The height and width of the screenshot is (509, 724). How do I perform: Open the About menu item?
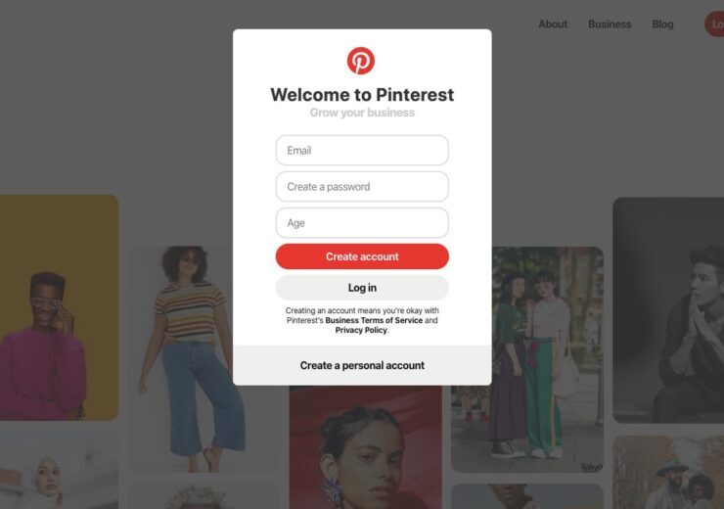point(553,24)
